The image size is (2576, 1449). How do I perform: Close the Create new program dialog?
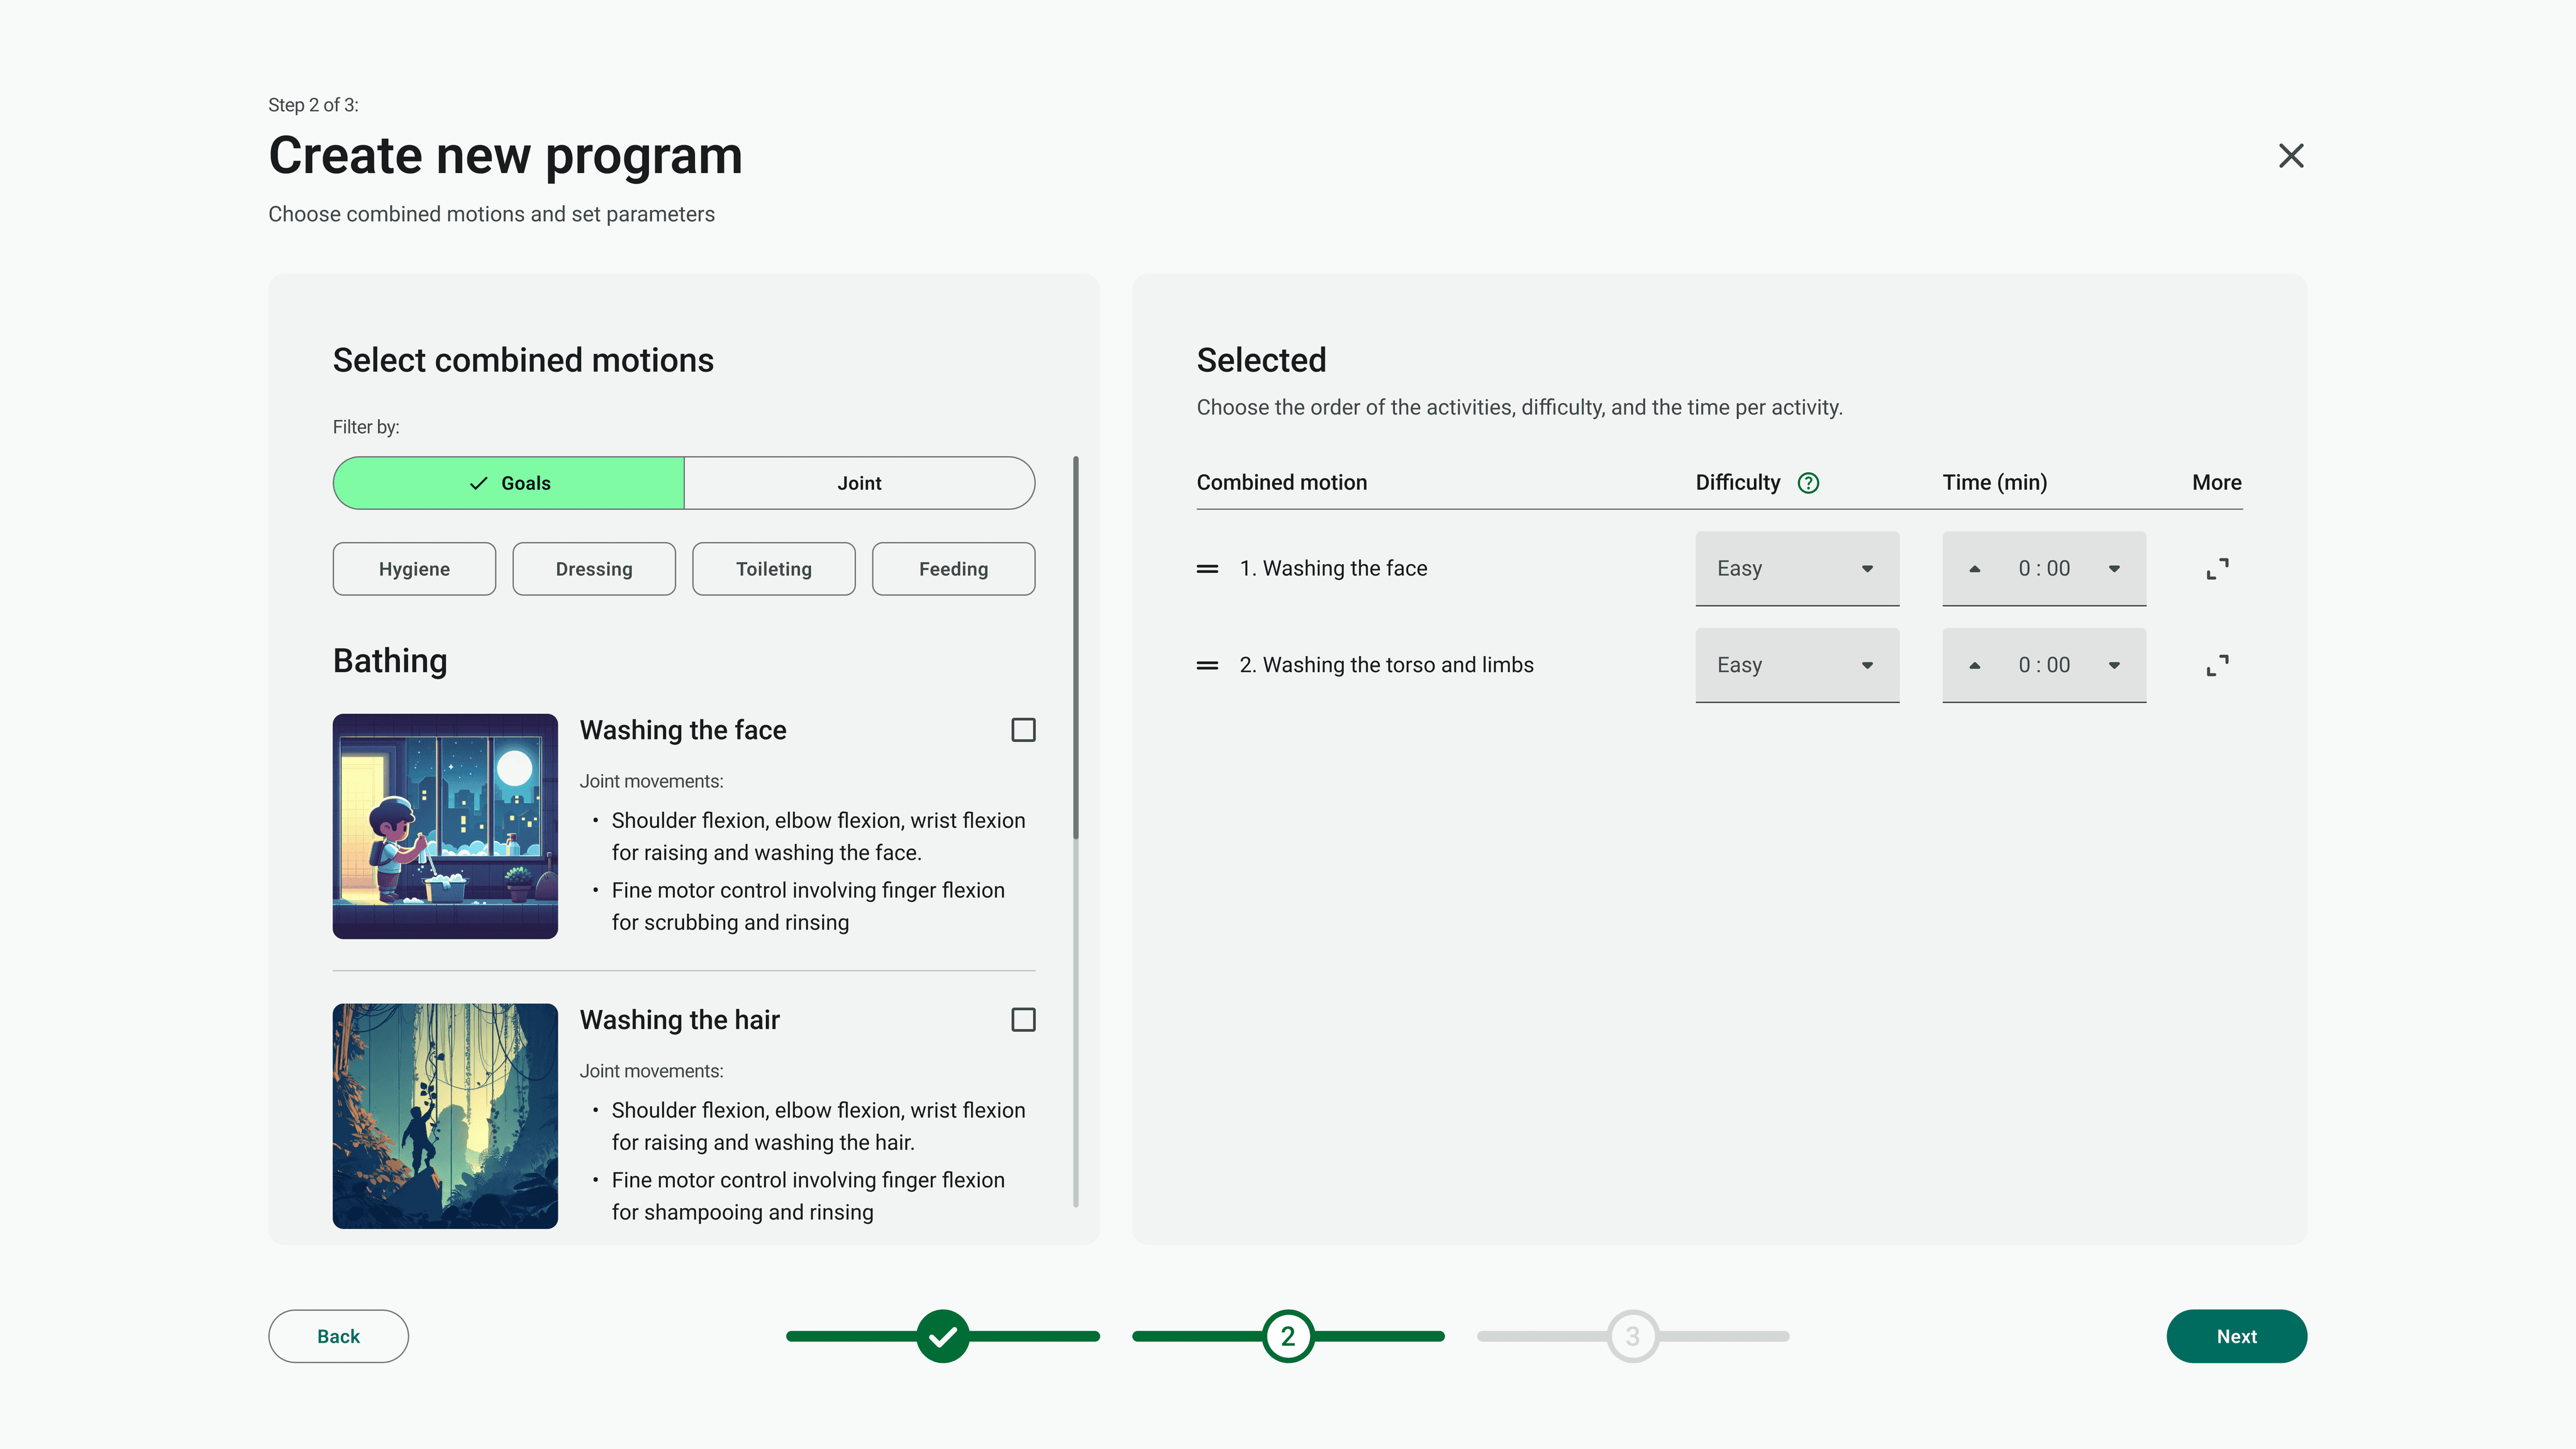tap(2290, 156)
